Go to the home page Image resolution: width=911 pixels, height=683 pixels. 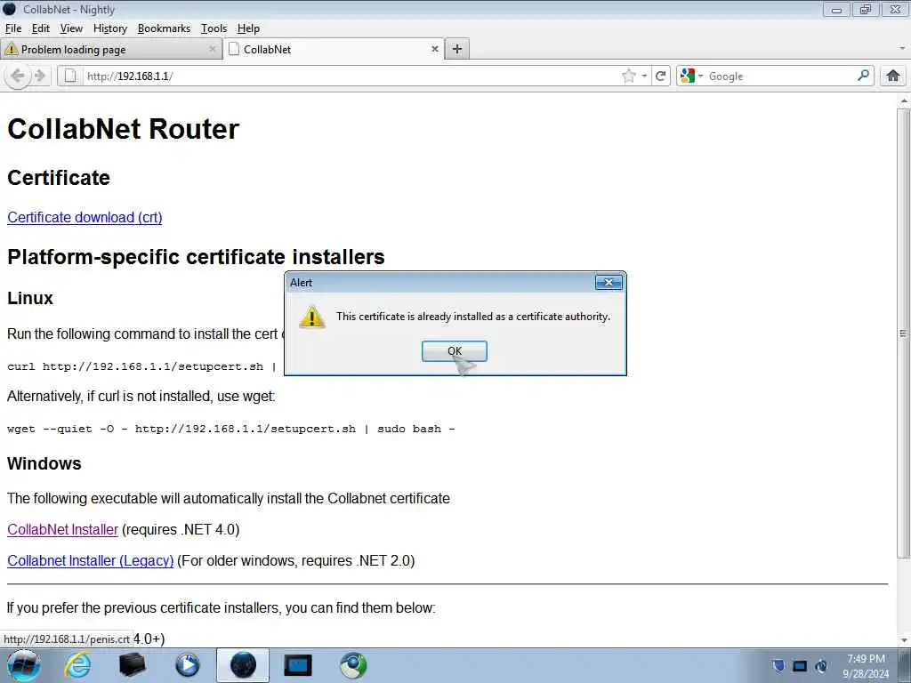pos(893,76)
